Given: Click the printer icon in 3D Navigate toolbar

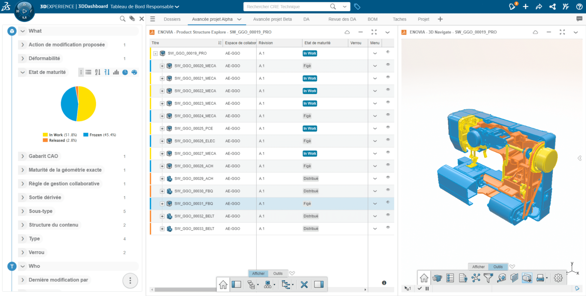Looking at the screenshot, I should coord(540,278).
